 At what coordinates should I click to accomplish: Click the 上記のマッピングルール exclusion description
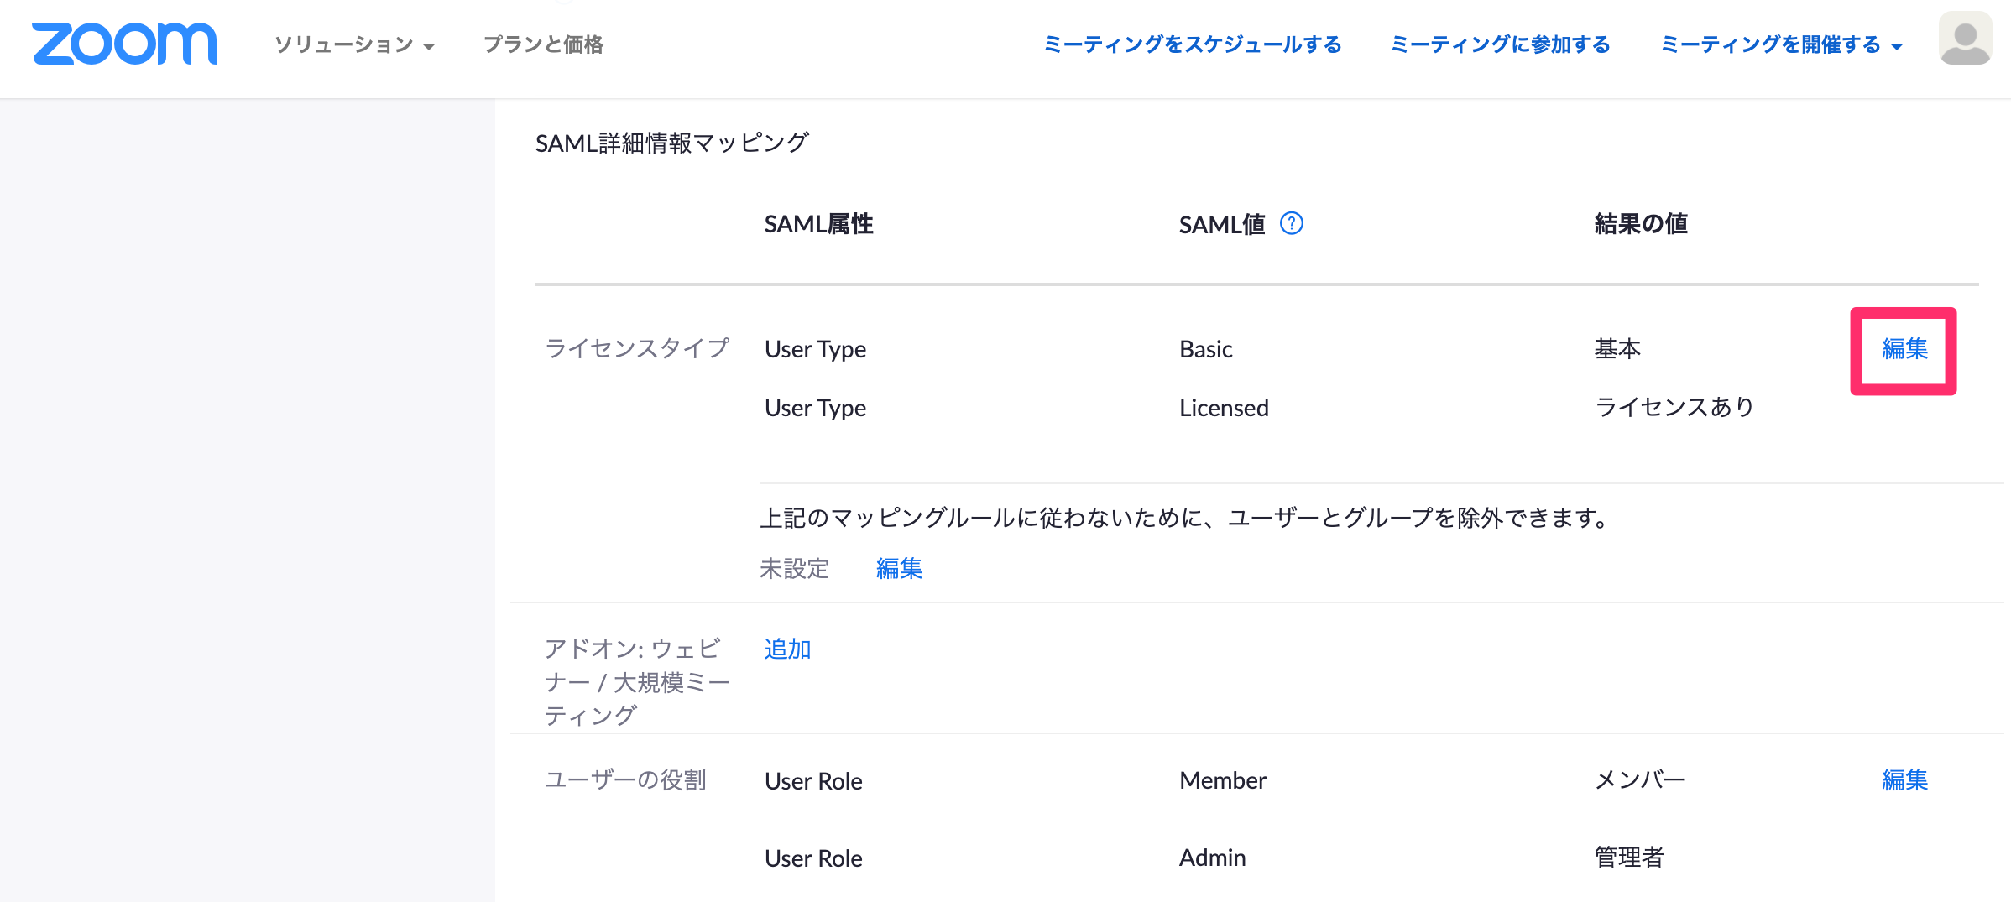tap(1183, 518)
